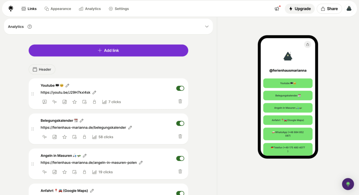Edit the Anfahrt (Google Maps) title

[x=92, y=191]
